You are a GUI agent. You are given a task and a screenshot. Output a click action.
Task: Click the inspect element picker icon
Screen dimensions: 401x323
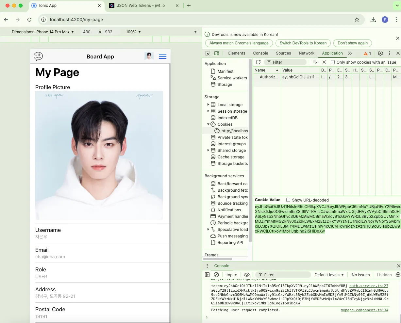(x=207, y=53)
